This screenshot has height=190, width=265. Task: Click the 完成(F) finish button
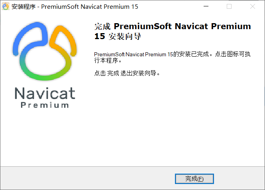[194, 179]
